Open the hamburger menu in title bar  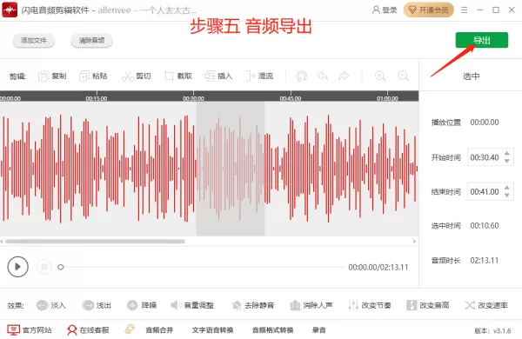(x=464, y=10)
